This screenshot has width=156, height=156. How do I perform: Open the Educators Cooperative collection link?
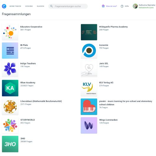[31, 27]
